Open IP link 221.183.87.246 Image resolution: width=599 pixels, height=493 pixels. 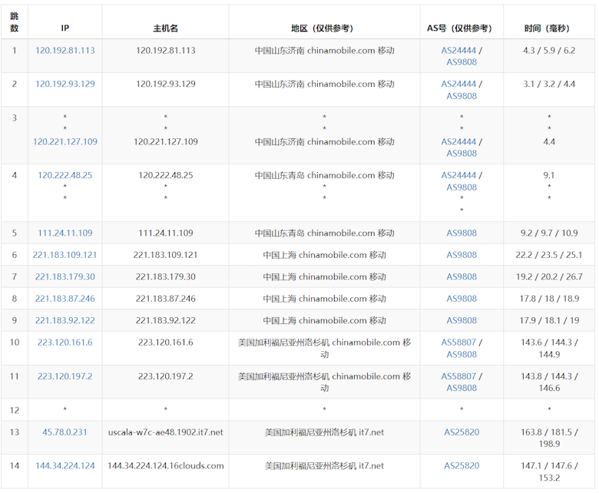[x=65, y=299]
